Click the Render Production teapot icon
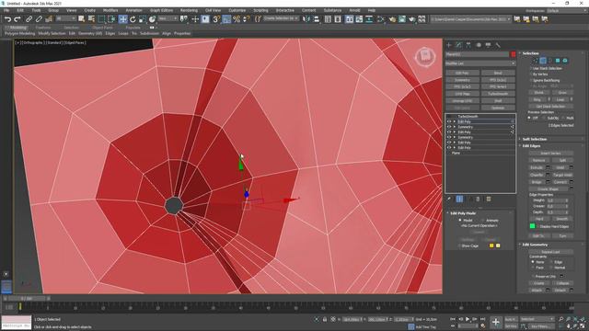This screenshot has height=331, width=589. [412, 19]
